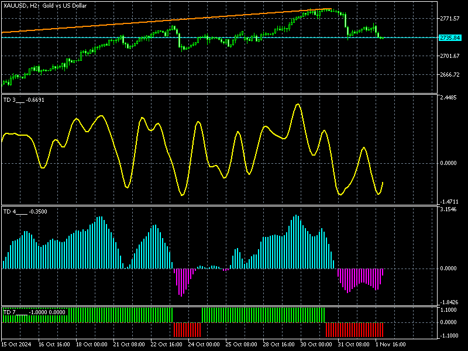Viewport: 468px width, 351px height.
Task: Click the TD 7 indicator label
Action: pyautogui.click(x=34, y=312)
